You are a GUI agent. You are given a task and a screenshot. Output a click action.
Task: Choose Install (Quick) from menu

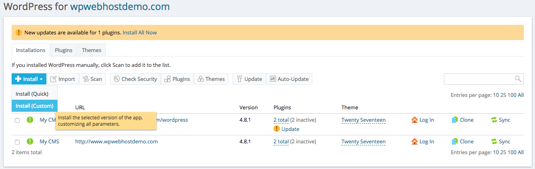35,94
